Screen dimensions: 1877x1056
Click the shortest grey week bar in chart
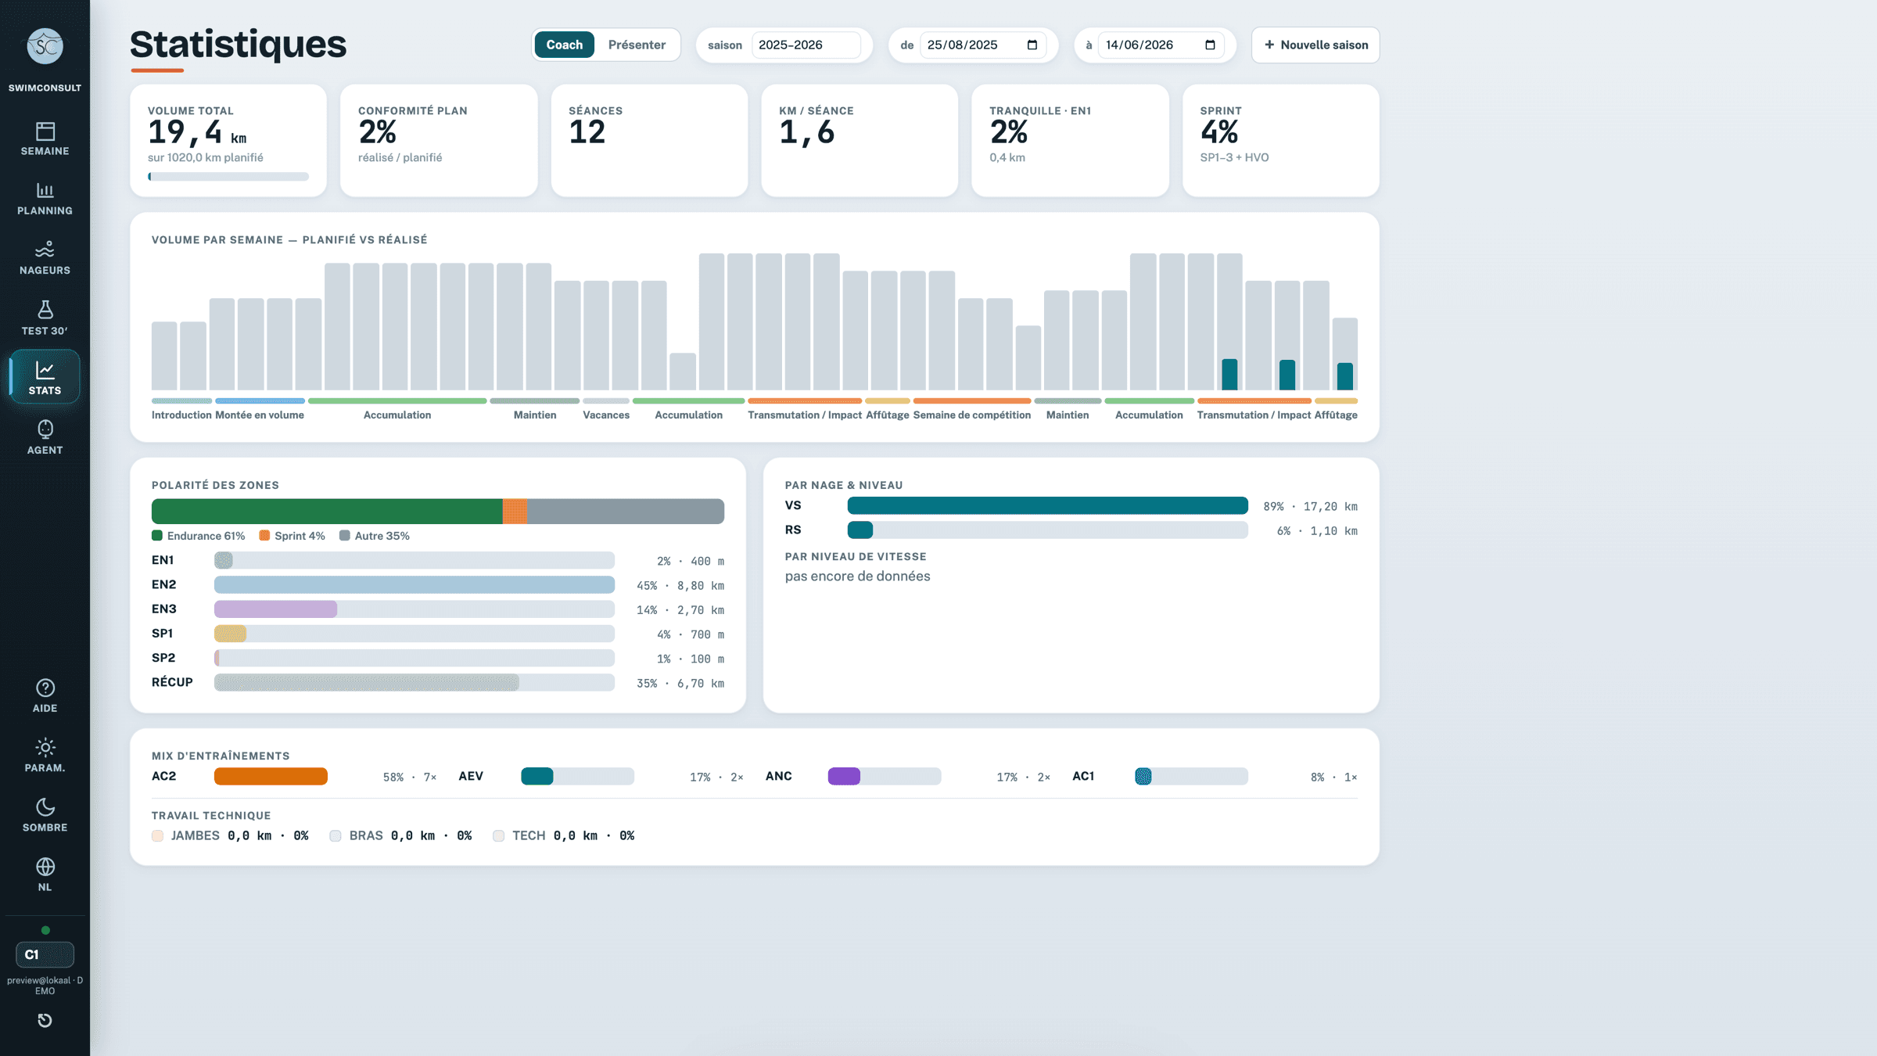tap(683, 372)
